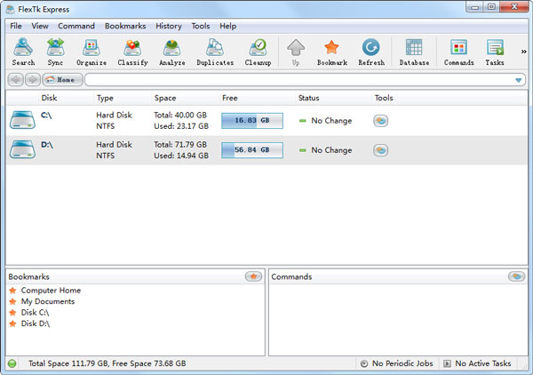Show the Commands toolbar button
This screenshot has width=533, height=375.
458,52
